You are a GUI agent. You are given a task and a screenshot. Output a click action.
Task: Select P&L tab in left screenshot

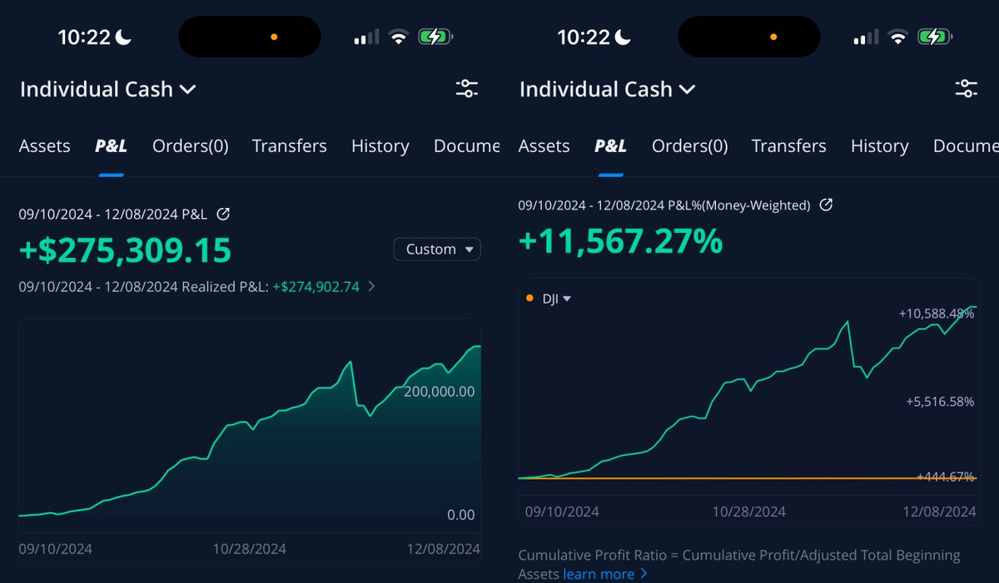point(111,146)
